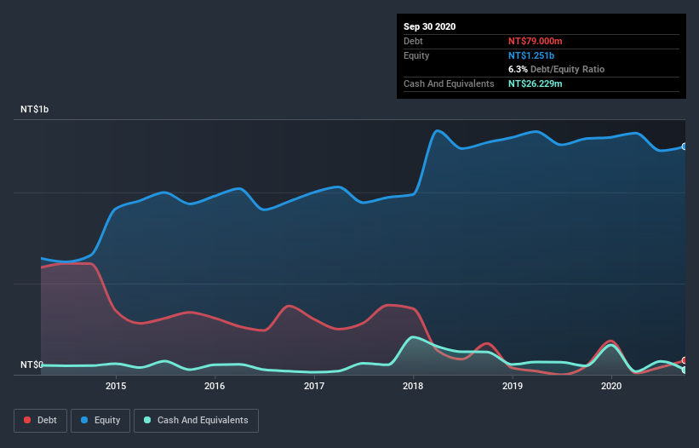This screenshot has height=448, width=699.
Task: Click the teal Cash endpoint marker
Action: (685, 370)
